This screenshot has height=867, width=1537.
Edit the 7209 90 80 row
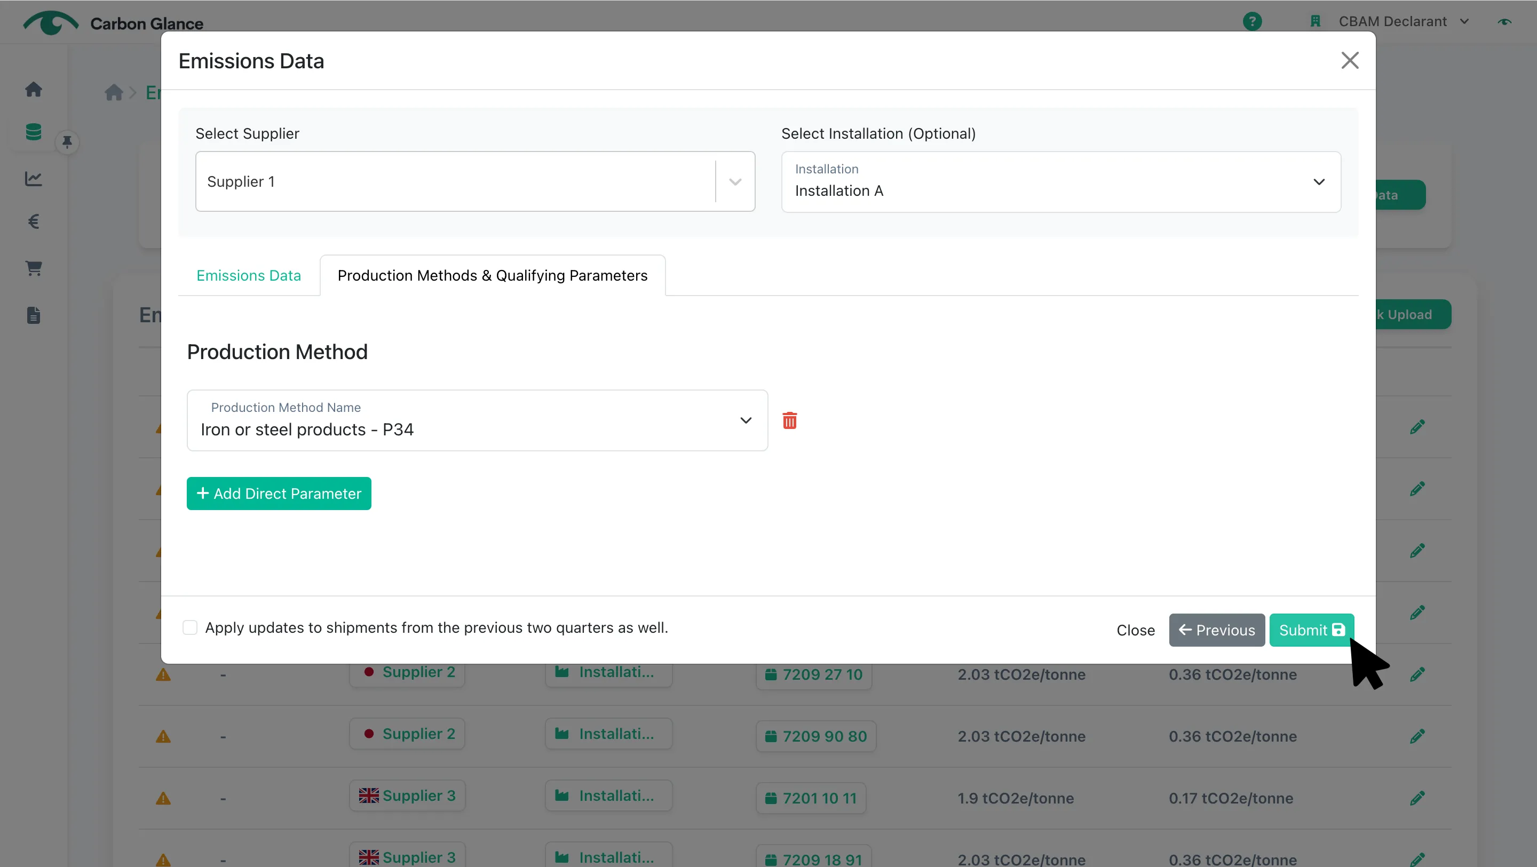[1417, 736]
